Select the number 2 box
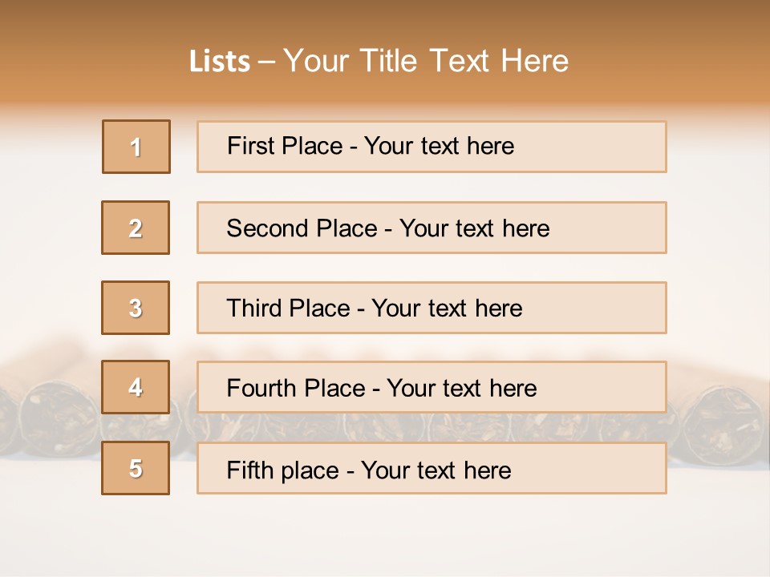Viewport: 770px width, 577px height. pos(136,228)
